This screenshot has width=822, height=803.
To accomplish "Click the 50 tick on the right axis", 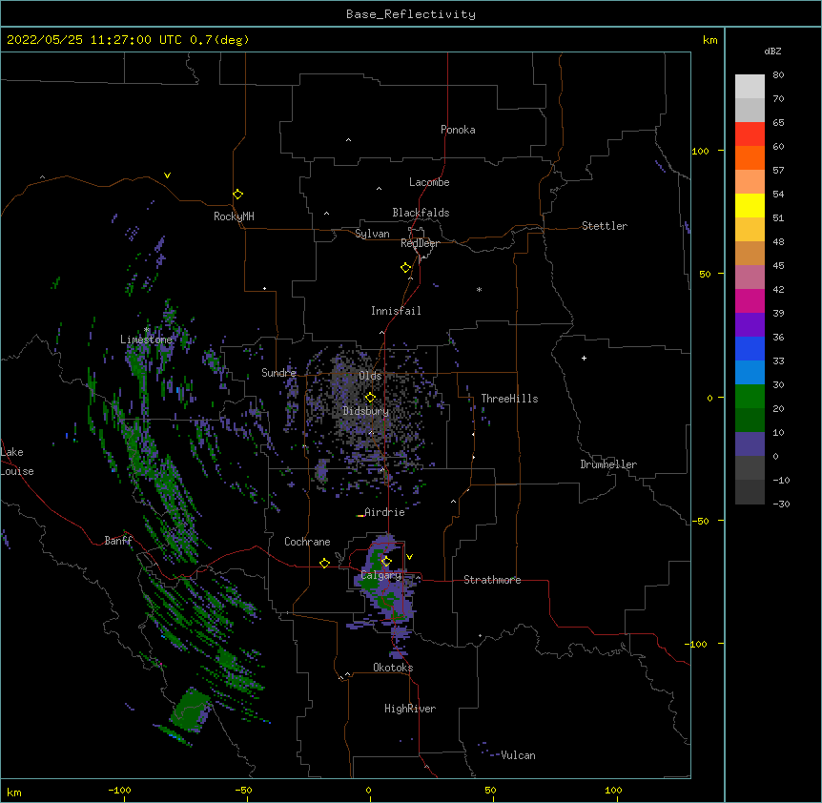I will click(705, 274).
